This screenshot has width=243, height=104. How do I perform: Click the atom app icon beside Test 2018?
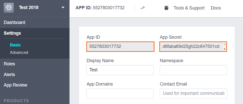(x=9, y=7)
